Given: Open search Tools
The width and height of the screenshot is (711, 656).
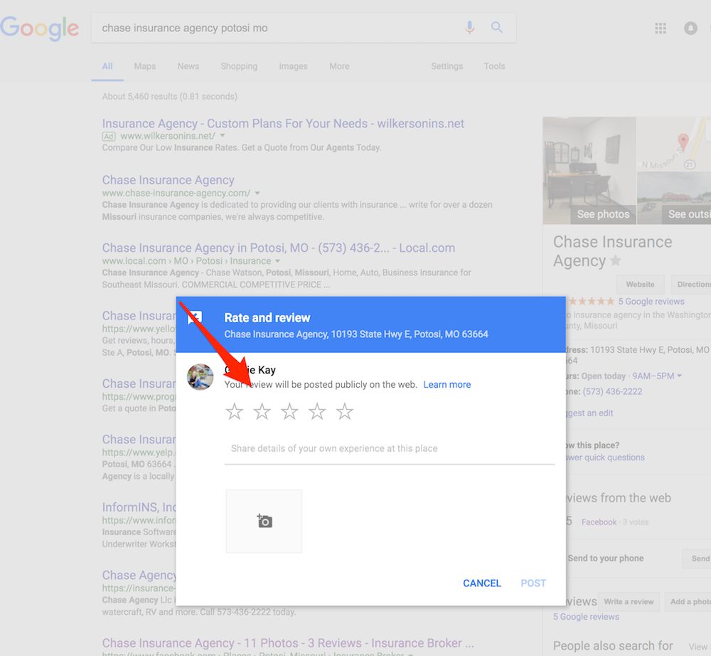Looking at the screenshot, I should pos(494,66).
